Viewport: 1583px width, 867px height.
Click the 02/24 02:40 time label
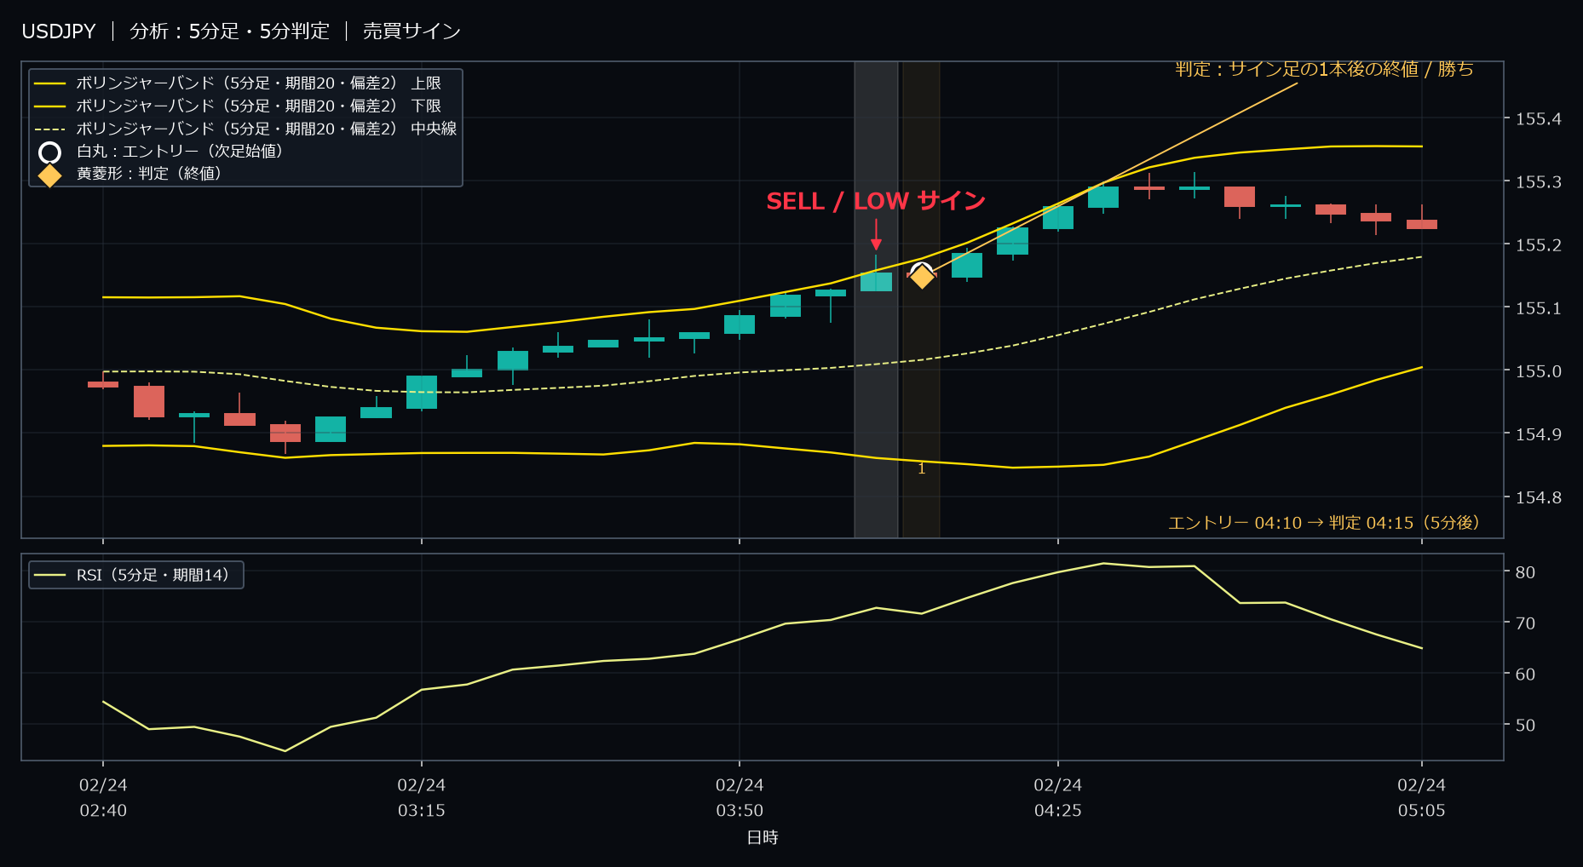point(103,798)
